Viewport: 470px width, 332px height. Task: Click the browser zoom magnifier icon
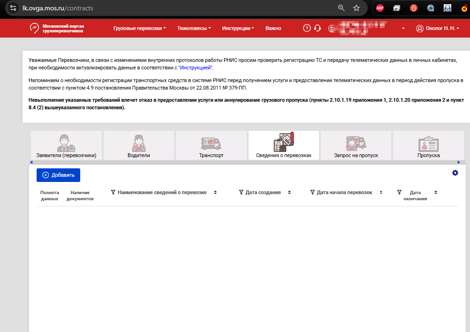341,8
